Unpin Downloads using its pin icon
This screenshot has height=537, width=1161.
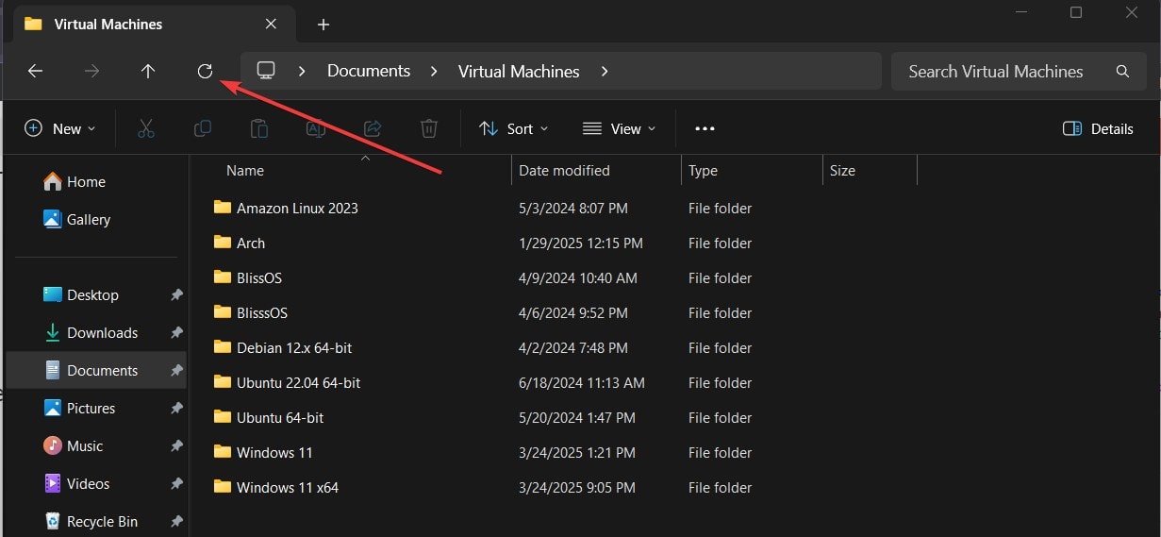pos(175,333)
